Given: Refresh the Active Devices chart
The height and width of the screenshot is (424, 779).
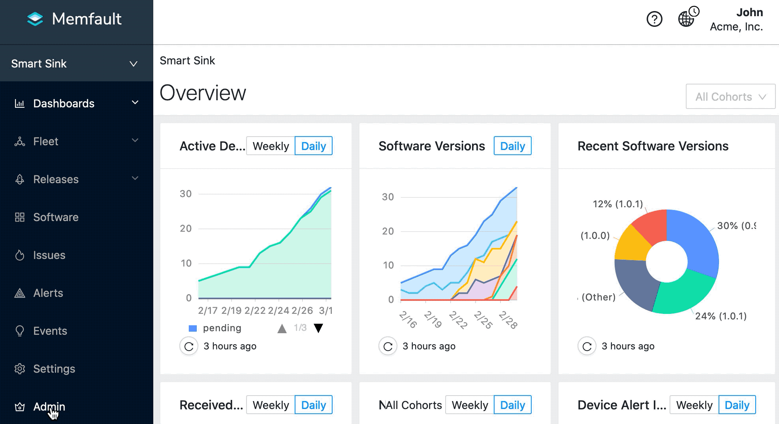Looking at the screenshot, I should pyautogui.click(x=189, y=346).
